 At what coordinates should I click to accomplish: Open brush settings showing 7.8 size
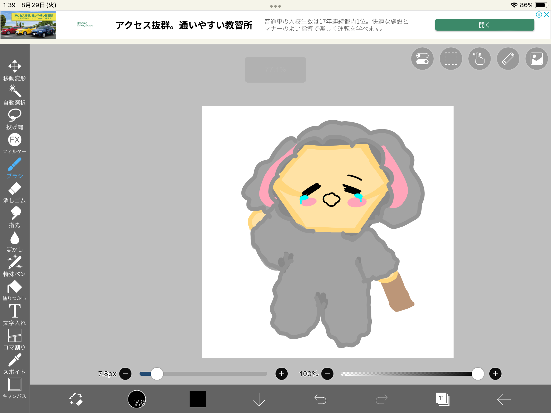click(137, 399)
